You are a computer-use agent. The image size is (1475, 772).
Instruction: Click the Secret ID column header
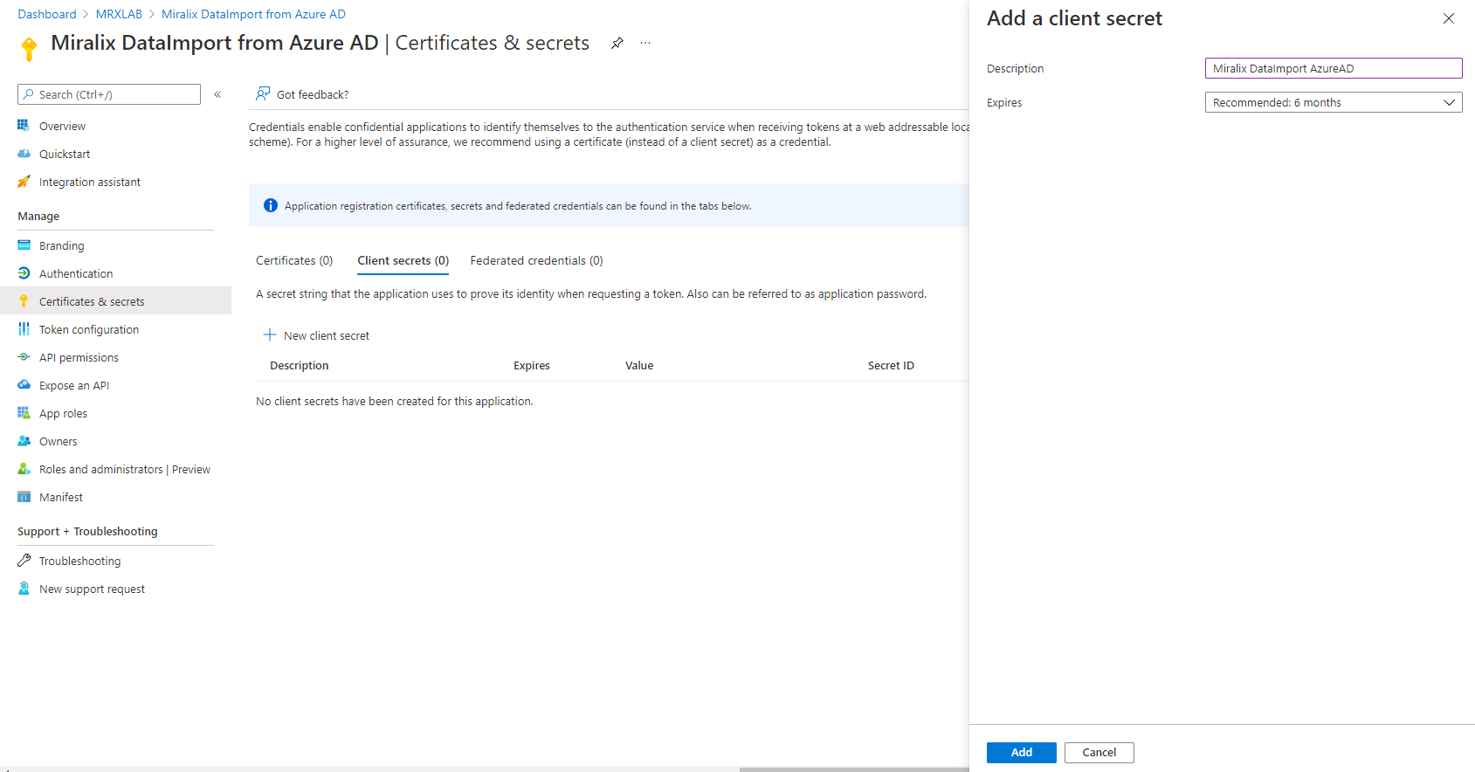[x=891, y=365]
